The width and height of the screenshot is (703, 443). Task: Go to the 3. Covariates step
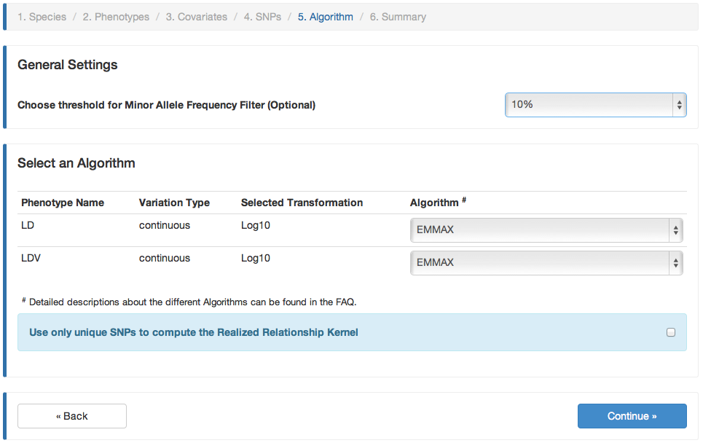[197, 17]
